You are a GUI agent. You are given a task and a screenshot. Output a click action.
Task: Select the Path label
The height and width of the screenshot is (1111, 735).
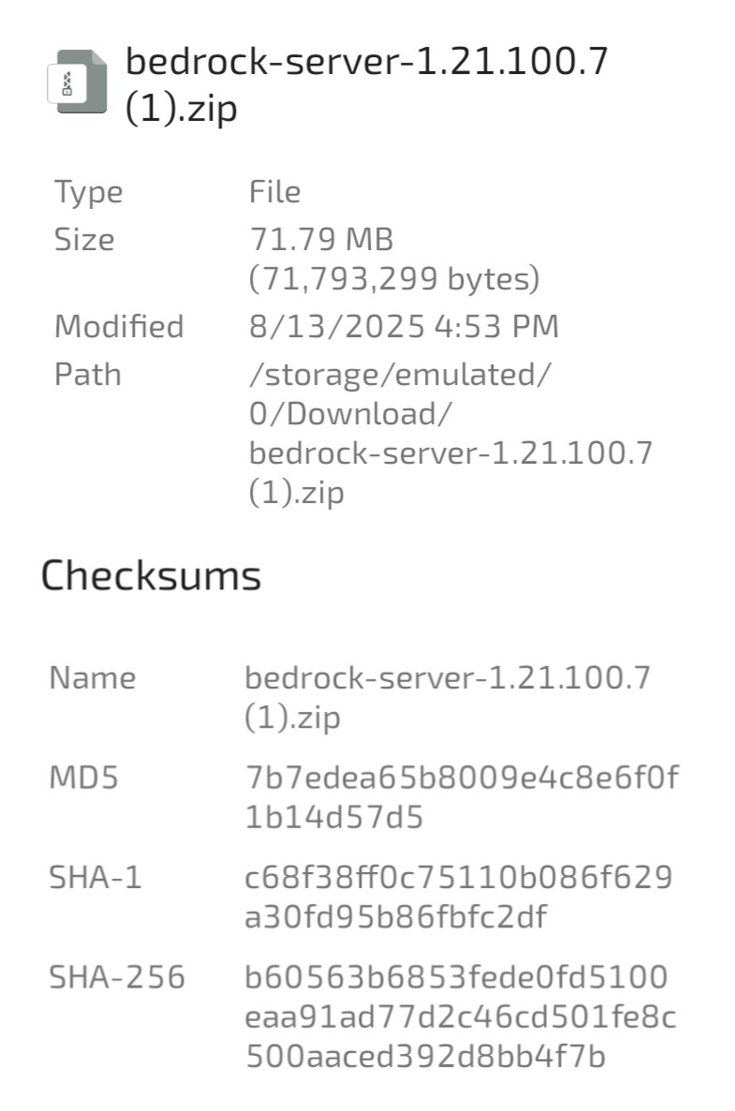(x=87, y=375)
